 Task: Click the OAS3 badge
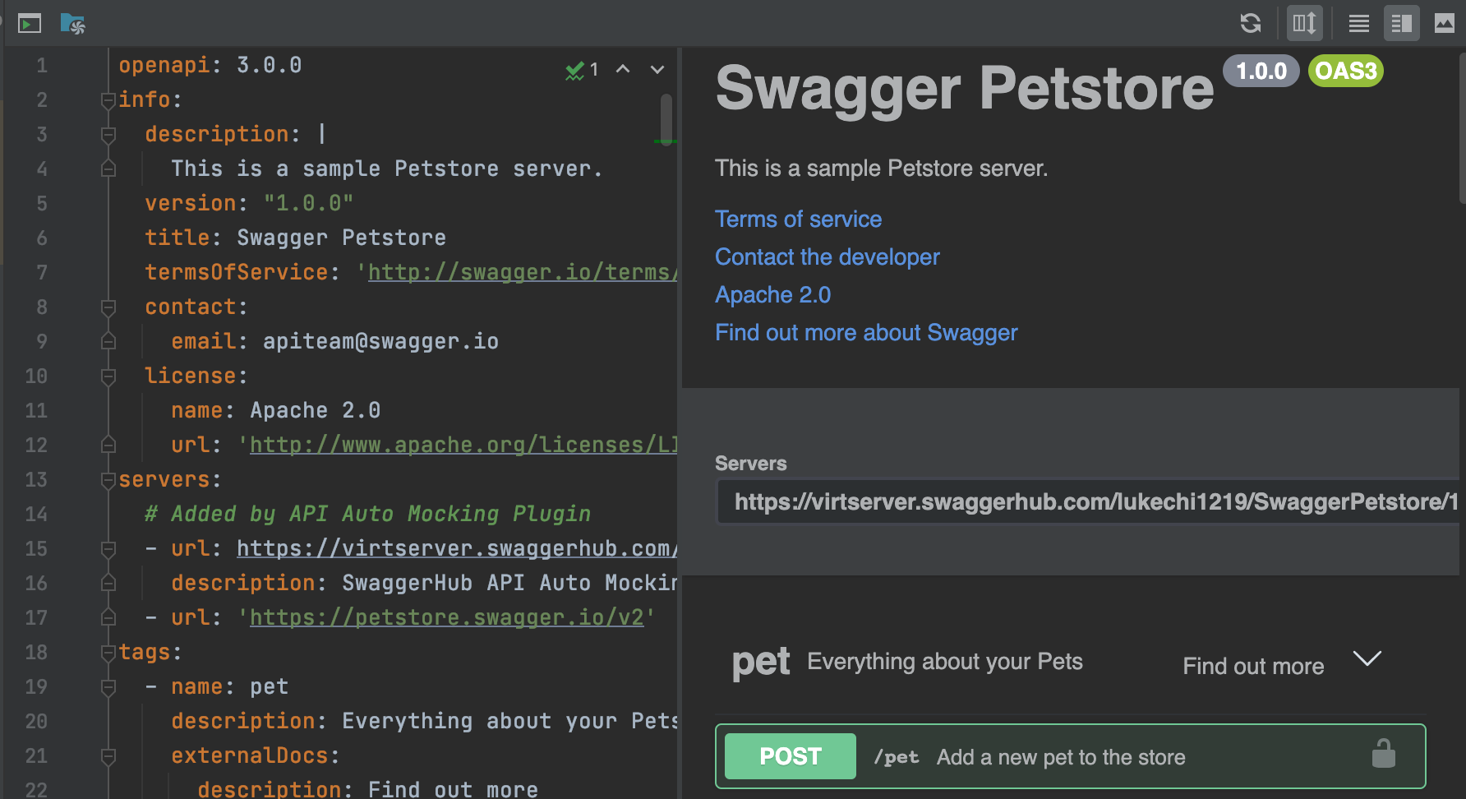tap(1346, 71)
